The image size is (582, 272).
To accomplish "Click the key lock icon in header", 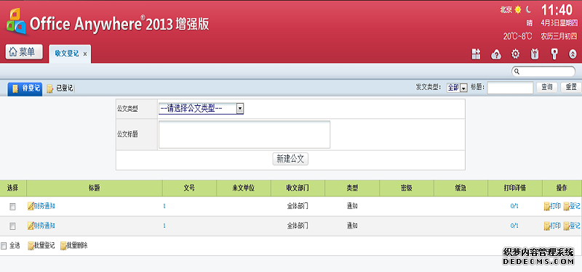I will click(554, 55).
